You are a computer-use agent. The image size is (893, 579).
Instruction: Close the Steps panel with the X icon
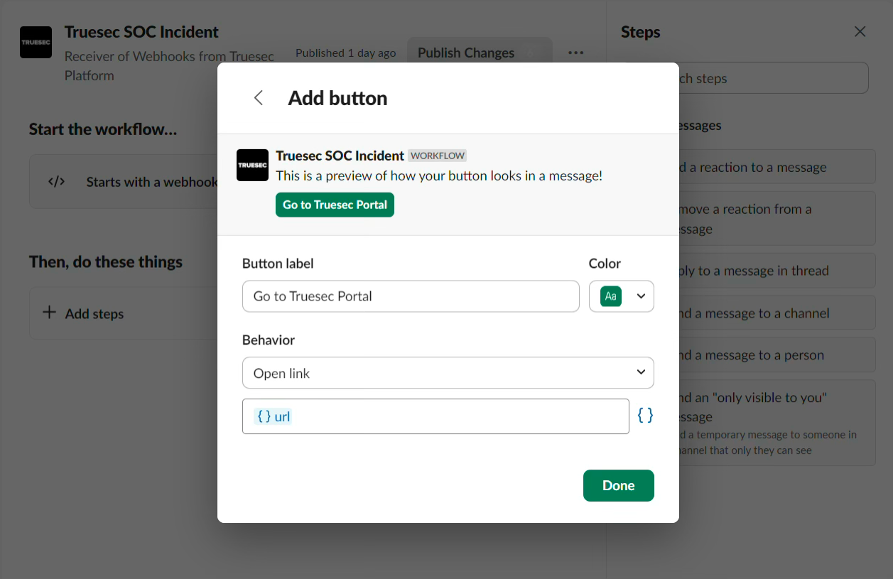tap(860, 31)
